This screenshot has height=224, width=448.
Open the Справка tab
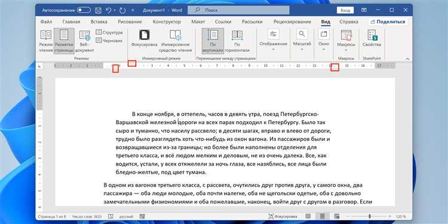tap(349, 22)
